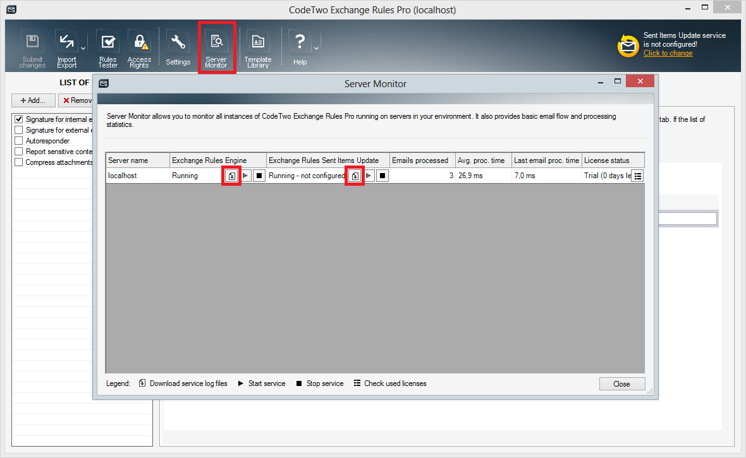Click the Last email proc. time header

[547, 160]
